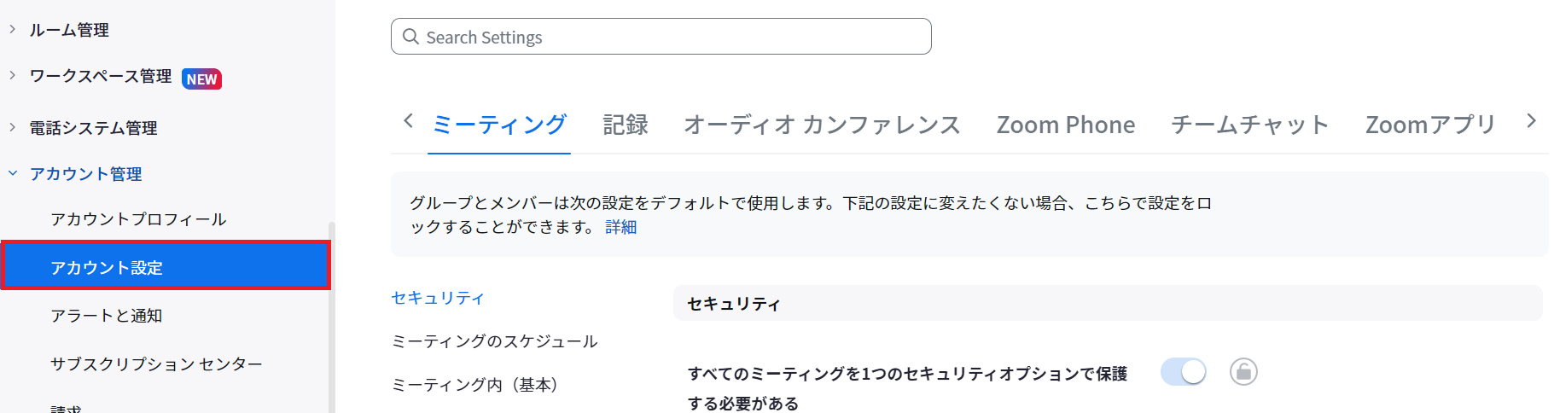The image size is (1554, 413).
Task: Toggle the meeting security protection switch
Action: pyautogui.click(x=1184, y=372)
